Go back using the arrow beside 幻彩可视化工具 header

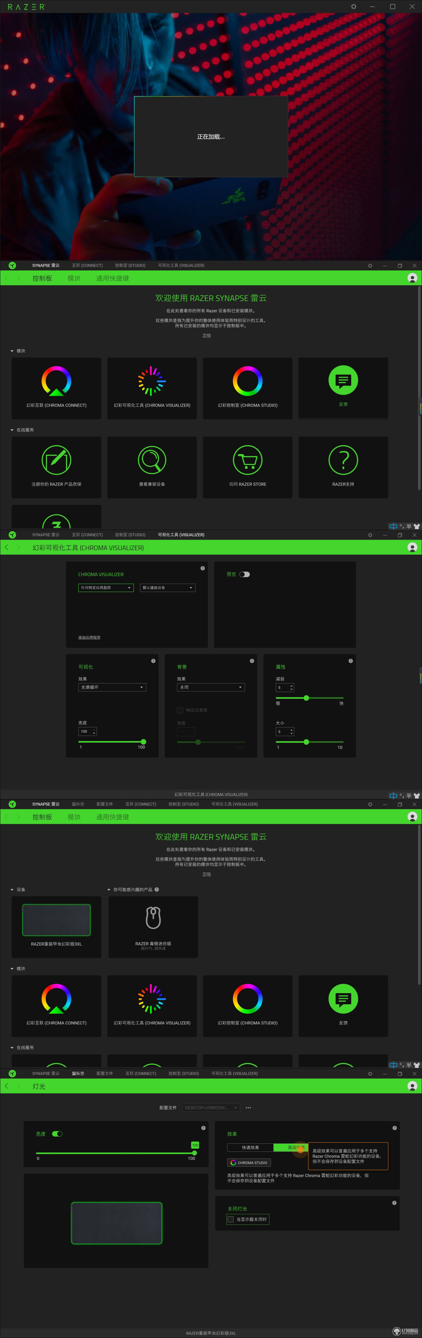tap(6, 548)
